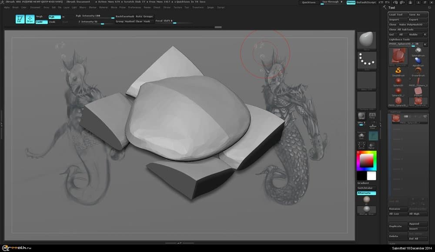Screen dimensions: 435x252
Task: Select the Draw mode button
Action: pyautogui.click(x=30, y=19)
